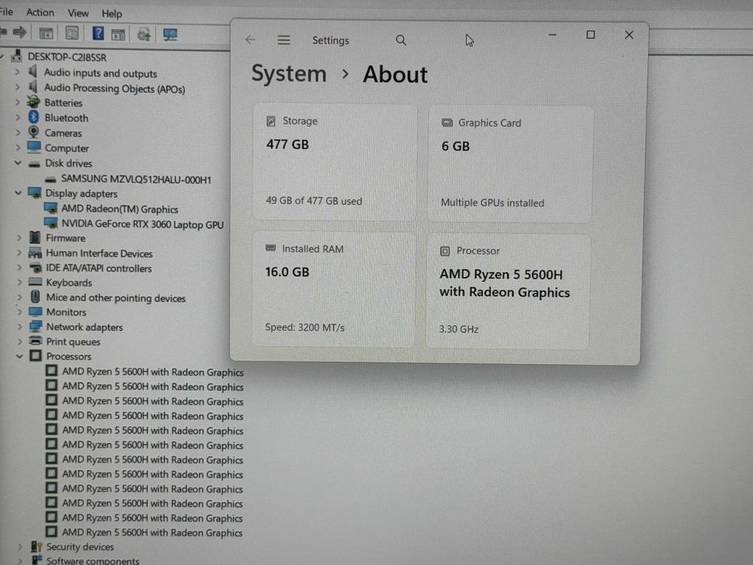The image size is (753, 565).
Task: Open the Settings hamburger navigation menu
Action: coord(284,40)
